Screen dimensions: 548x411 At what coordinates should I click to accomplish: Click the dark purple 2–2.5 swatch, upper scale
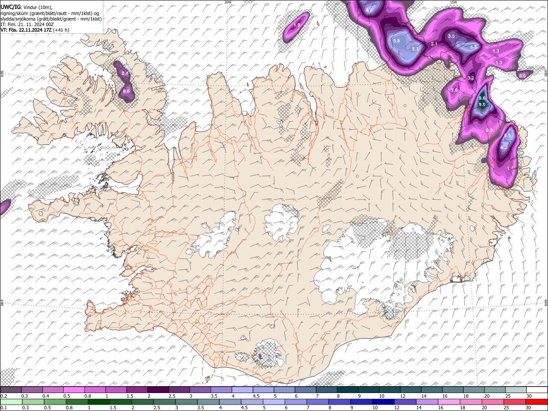pos(158,390)
